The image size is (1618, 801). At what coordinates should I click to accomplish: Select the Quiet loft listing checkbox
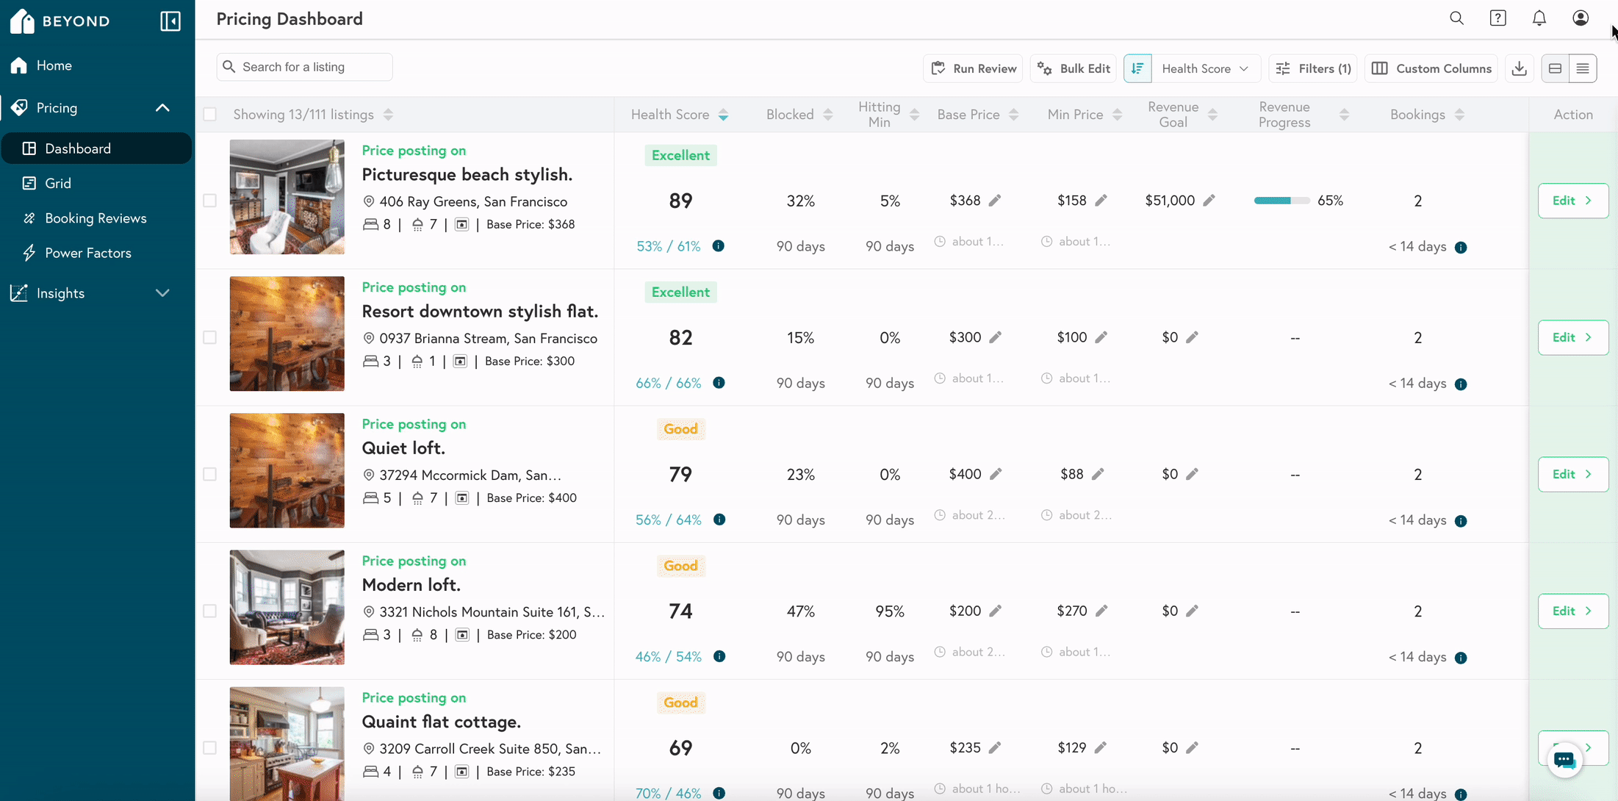pos(210,474)
